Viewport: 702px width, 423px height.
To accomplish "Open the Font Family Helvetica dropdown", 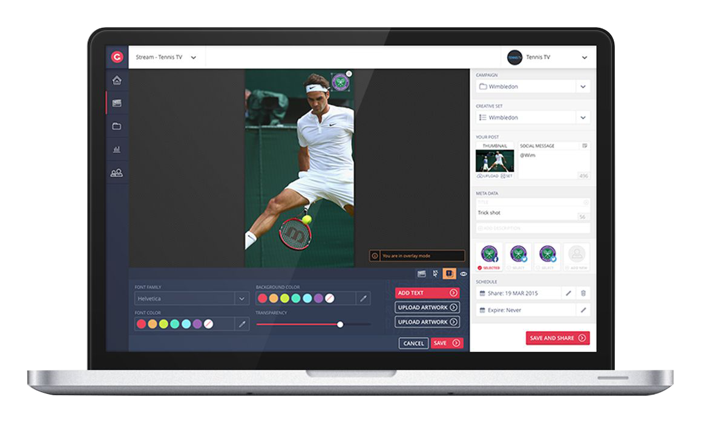I will (x=192, y=299).
